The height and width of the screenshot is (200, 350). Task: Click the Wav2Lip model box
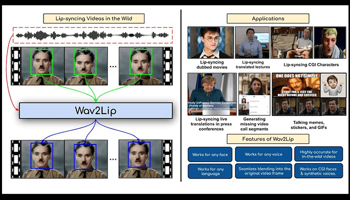tap(95, 110)
